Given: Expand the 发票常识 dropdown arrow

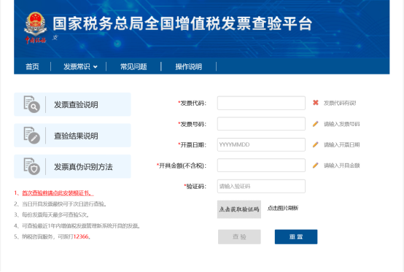Looking at the screenshot, I should pyautogui.click(x=95, y=67).
